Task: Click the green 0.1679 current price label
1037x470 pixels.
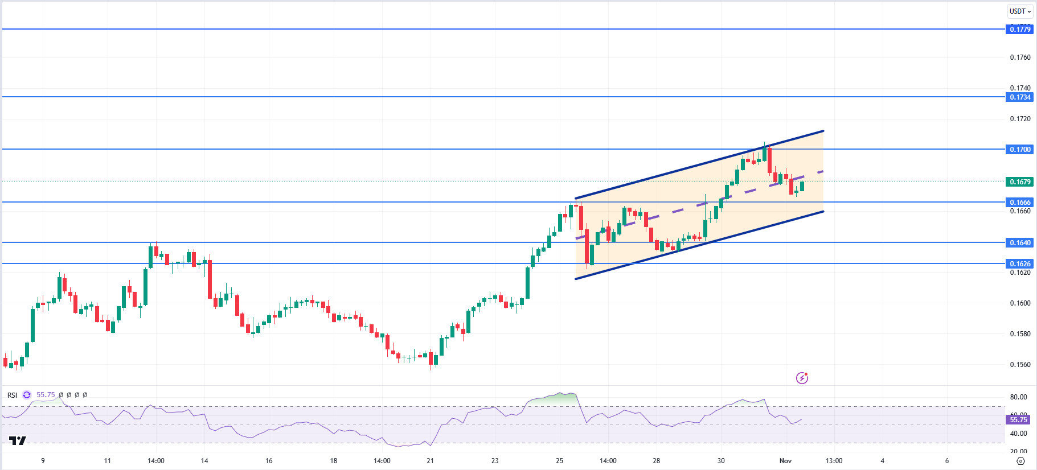Action: point(1019,182)
